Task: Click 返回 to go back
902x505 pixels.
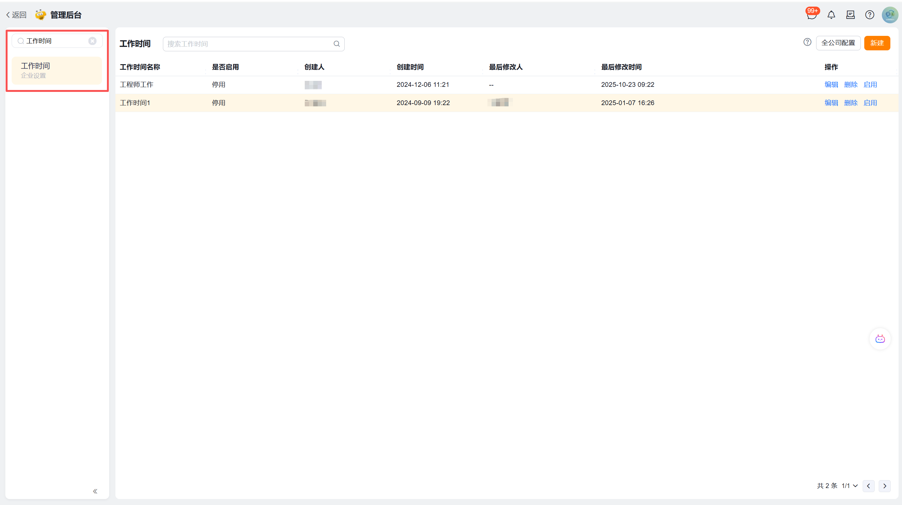Action: [16, 15]
